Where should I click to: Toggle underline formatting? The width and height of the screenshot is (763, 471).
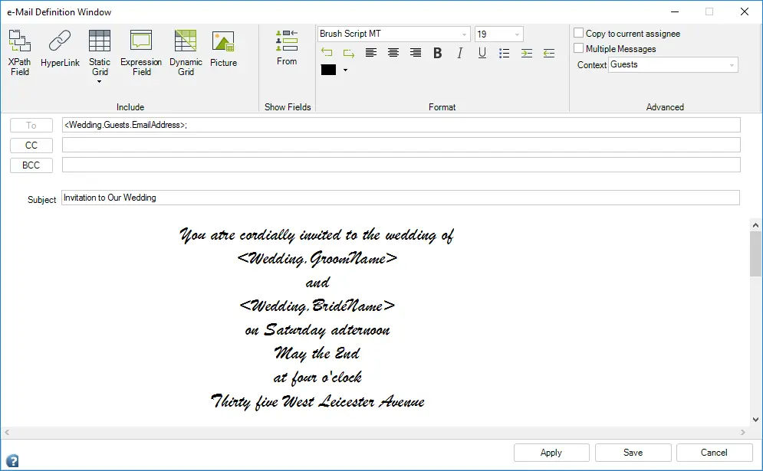(x=482, y=53)
